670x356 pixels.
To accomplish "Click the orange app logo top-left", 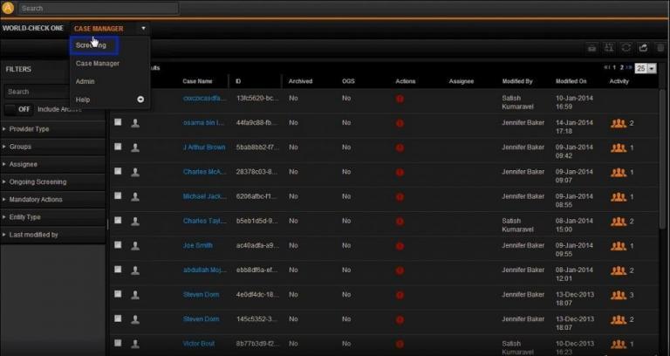I will tap(8, 8).
